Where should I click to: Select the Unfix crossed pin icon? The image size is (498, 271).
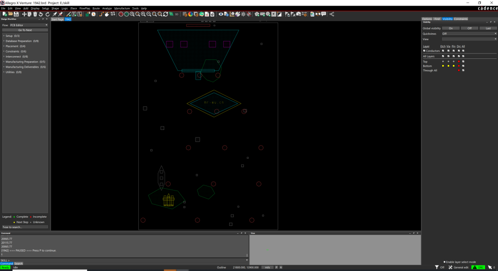click(60, 14)
